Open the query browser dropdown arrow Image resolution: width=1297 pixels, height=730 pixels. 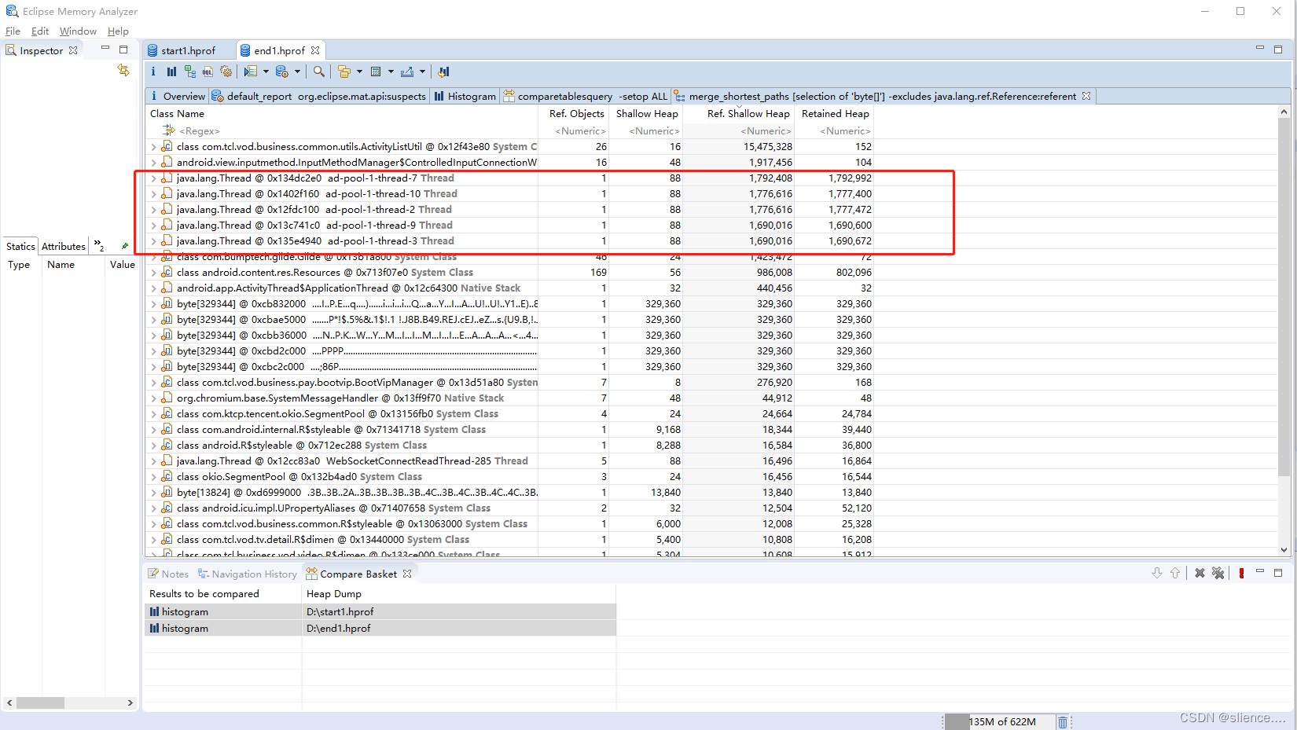297,72
